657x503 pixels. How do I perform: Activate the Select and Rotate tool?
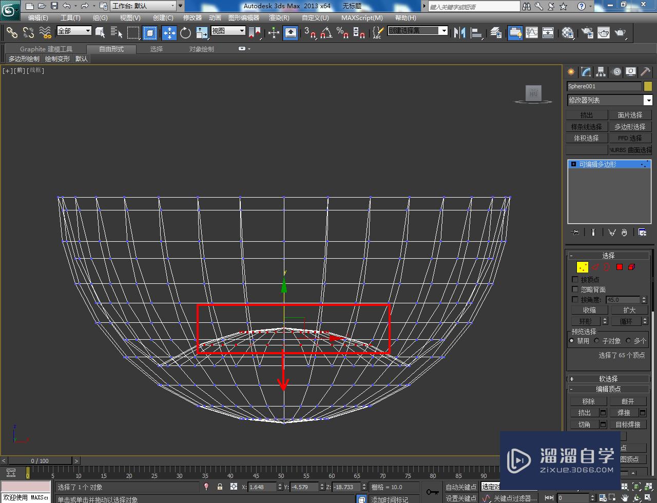tap(185, 33)
